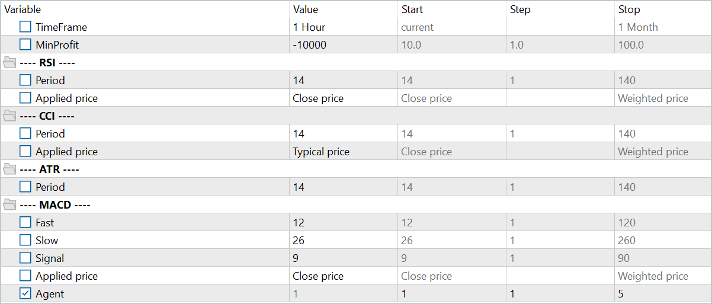Open RSI Applied price Close price value

pyautogui.click(x=344, y=98)
